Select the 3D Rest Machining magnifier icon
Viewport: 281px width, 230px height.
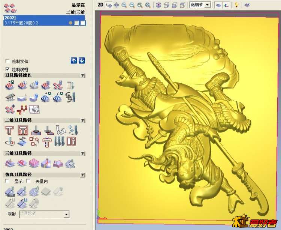click(70, 164)
